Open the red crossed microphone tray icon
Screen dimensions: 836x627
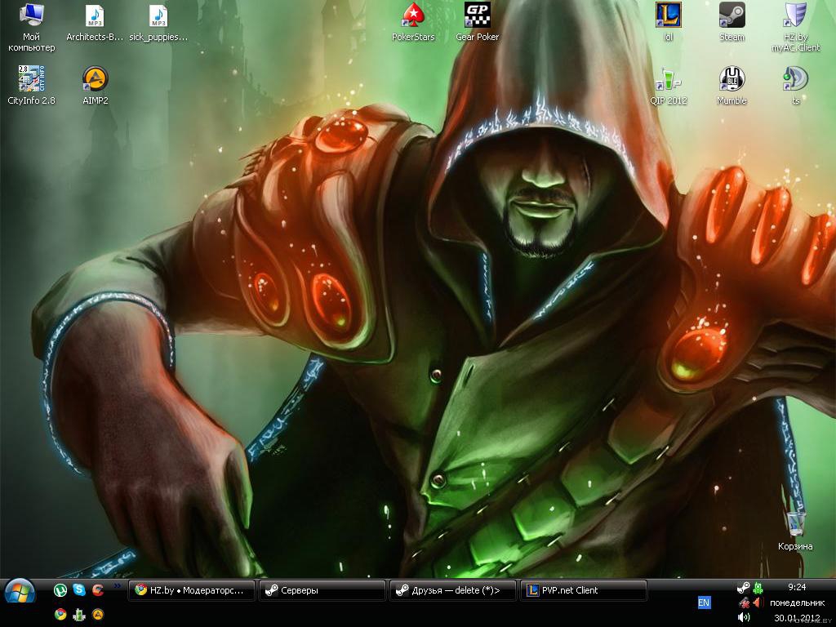tap(744, 603)
